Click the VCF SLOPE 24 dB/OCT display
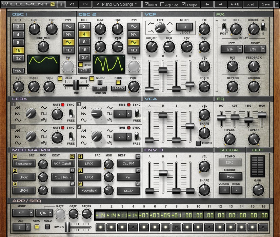The image size is (280, 237). pos(184,27)
